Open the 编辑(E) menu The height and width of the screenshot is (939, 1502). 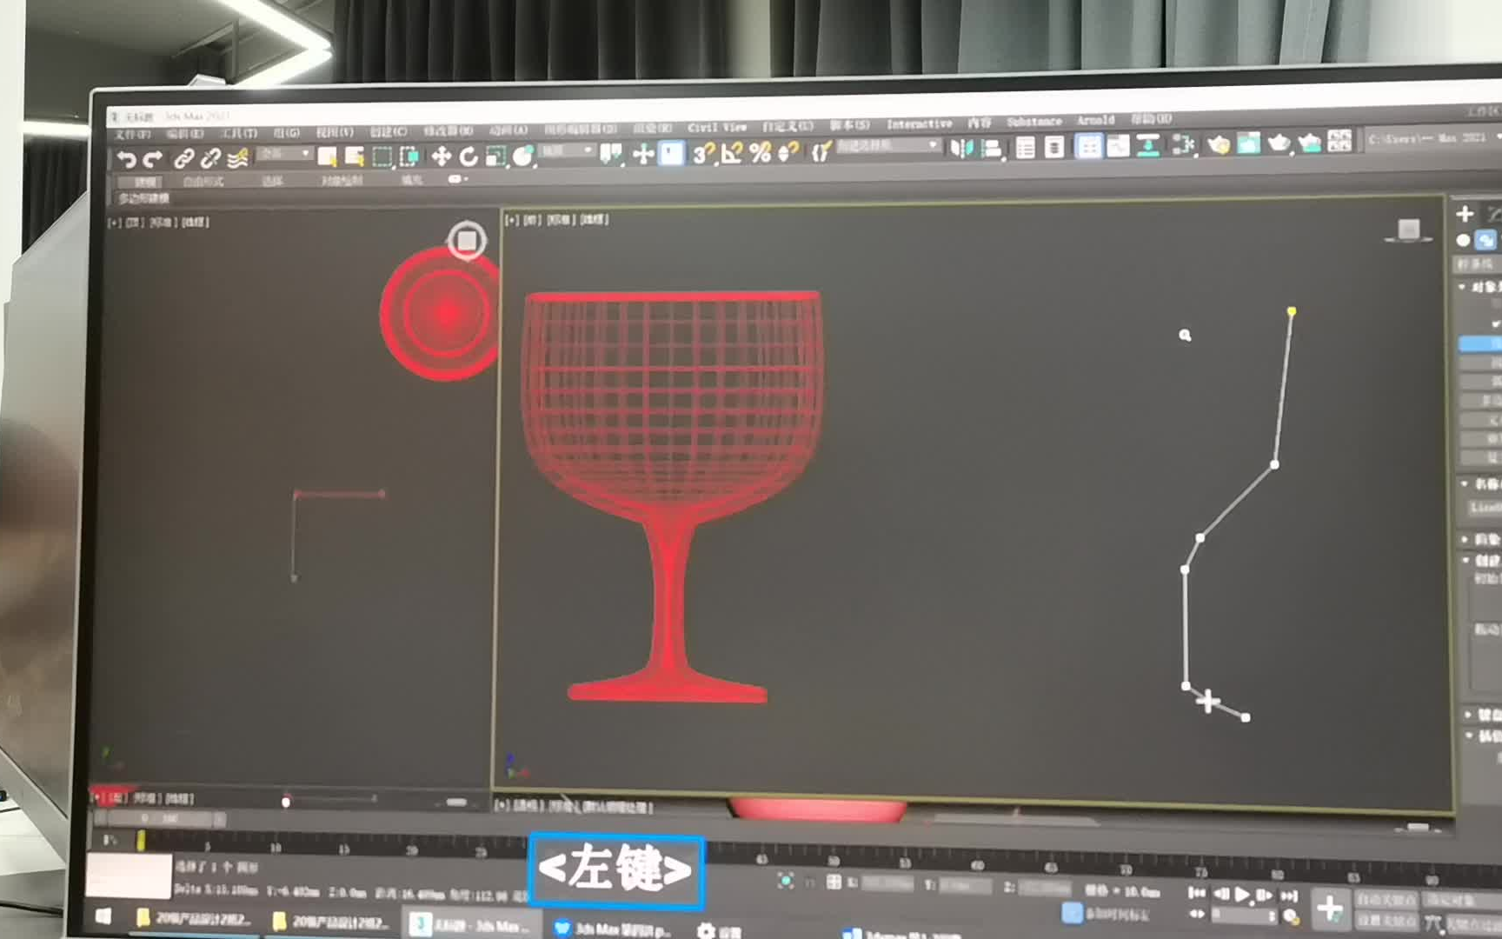click(x=184, y=134)
